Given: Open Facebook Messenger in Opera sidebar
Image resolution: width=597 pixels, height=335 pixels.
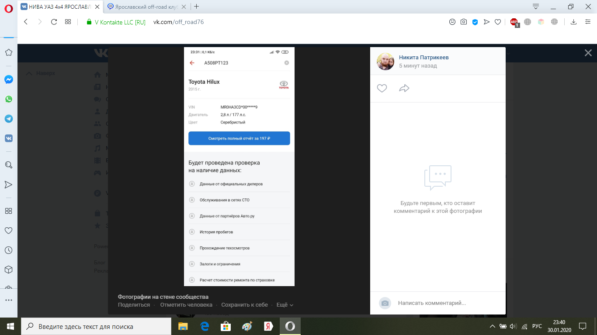Looking at the screenshot, I should tap(9, 79).
